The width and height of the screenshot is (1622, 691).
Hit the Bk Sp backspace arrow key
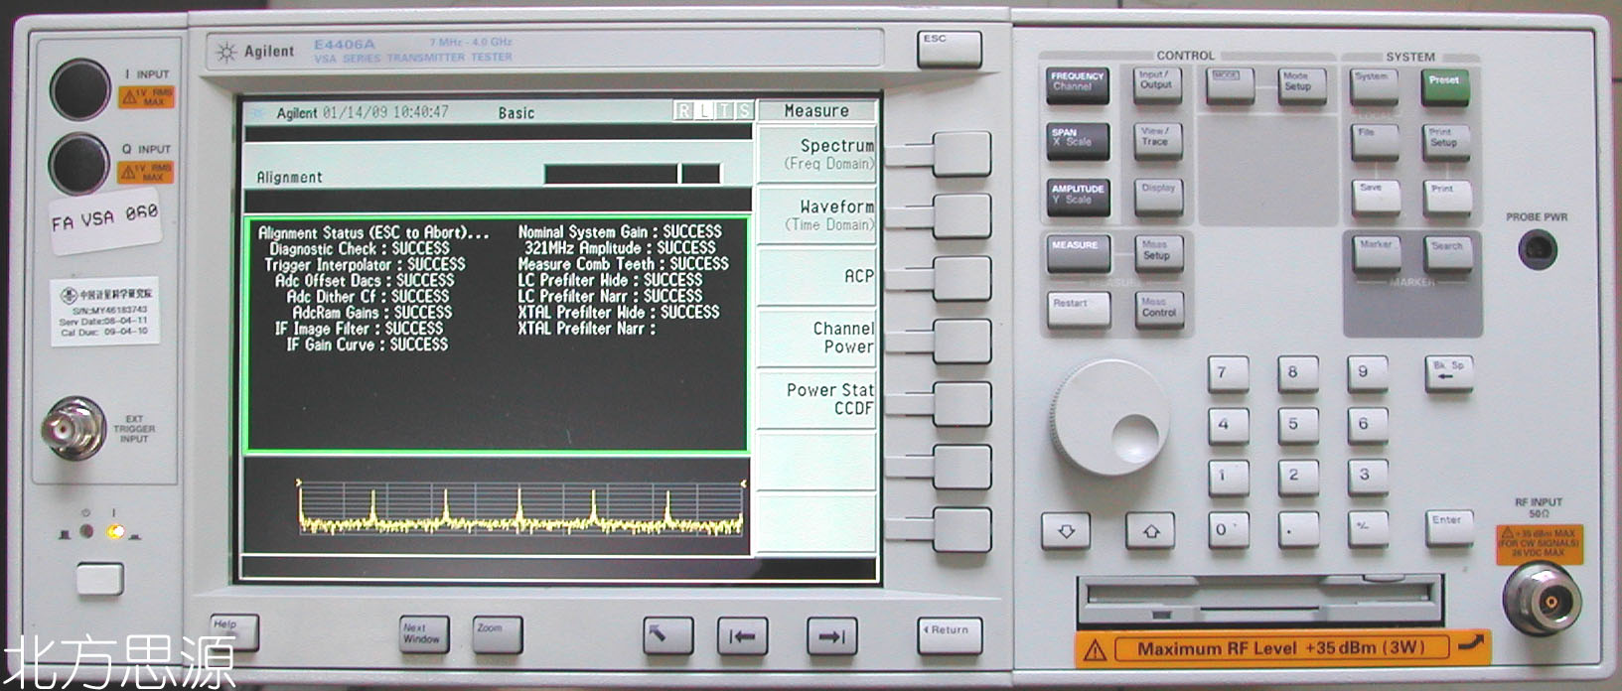coord(1448,374)
